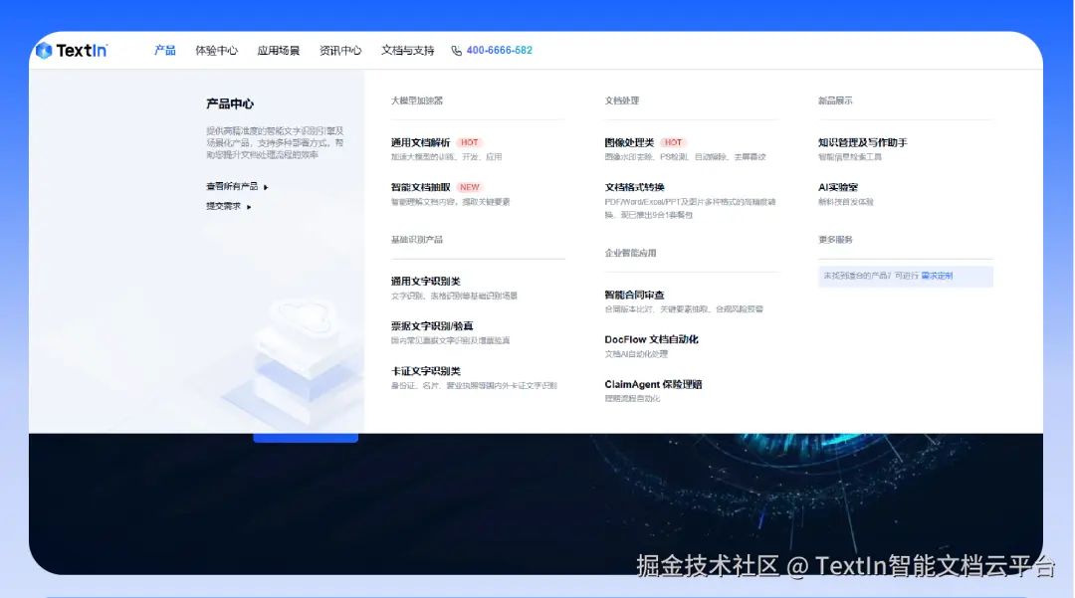
Task: Open 票据文字识别/验真 product
Action: pos(432,326)
